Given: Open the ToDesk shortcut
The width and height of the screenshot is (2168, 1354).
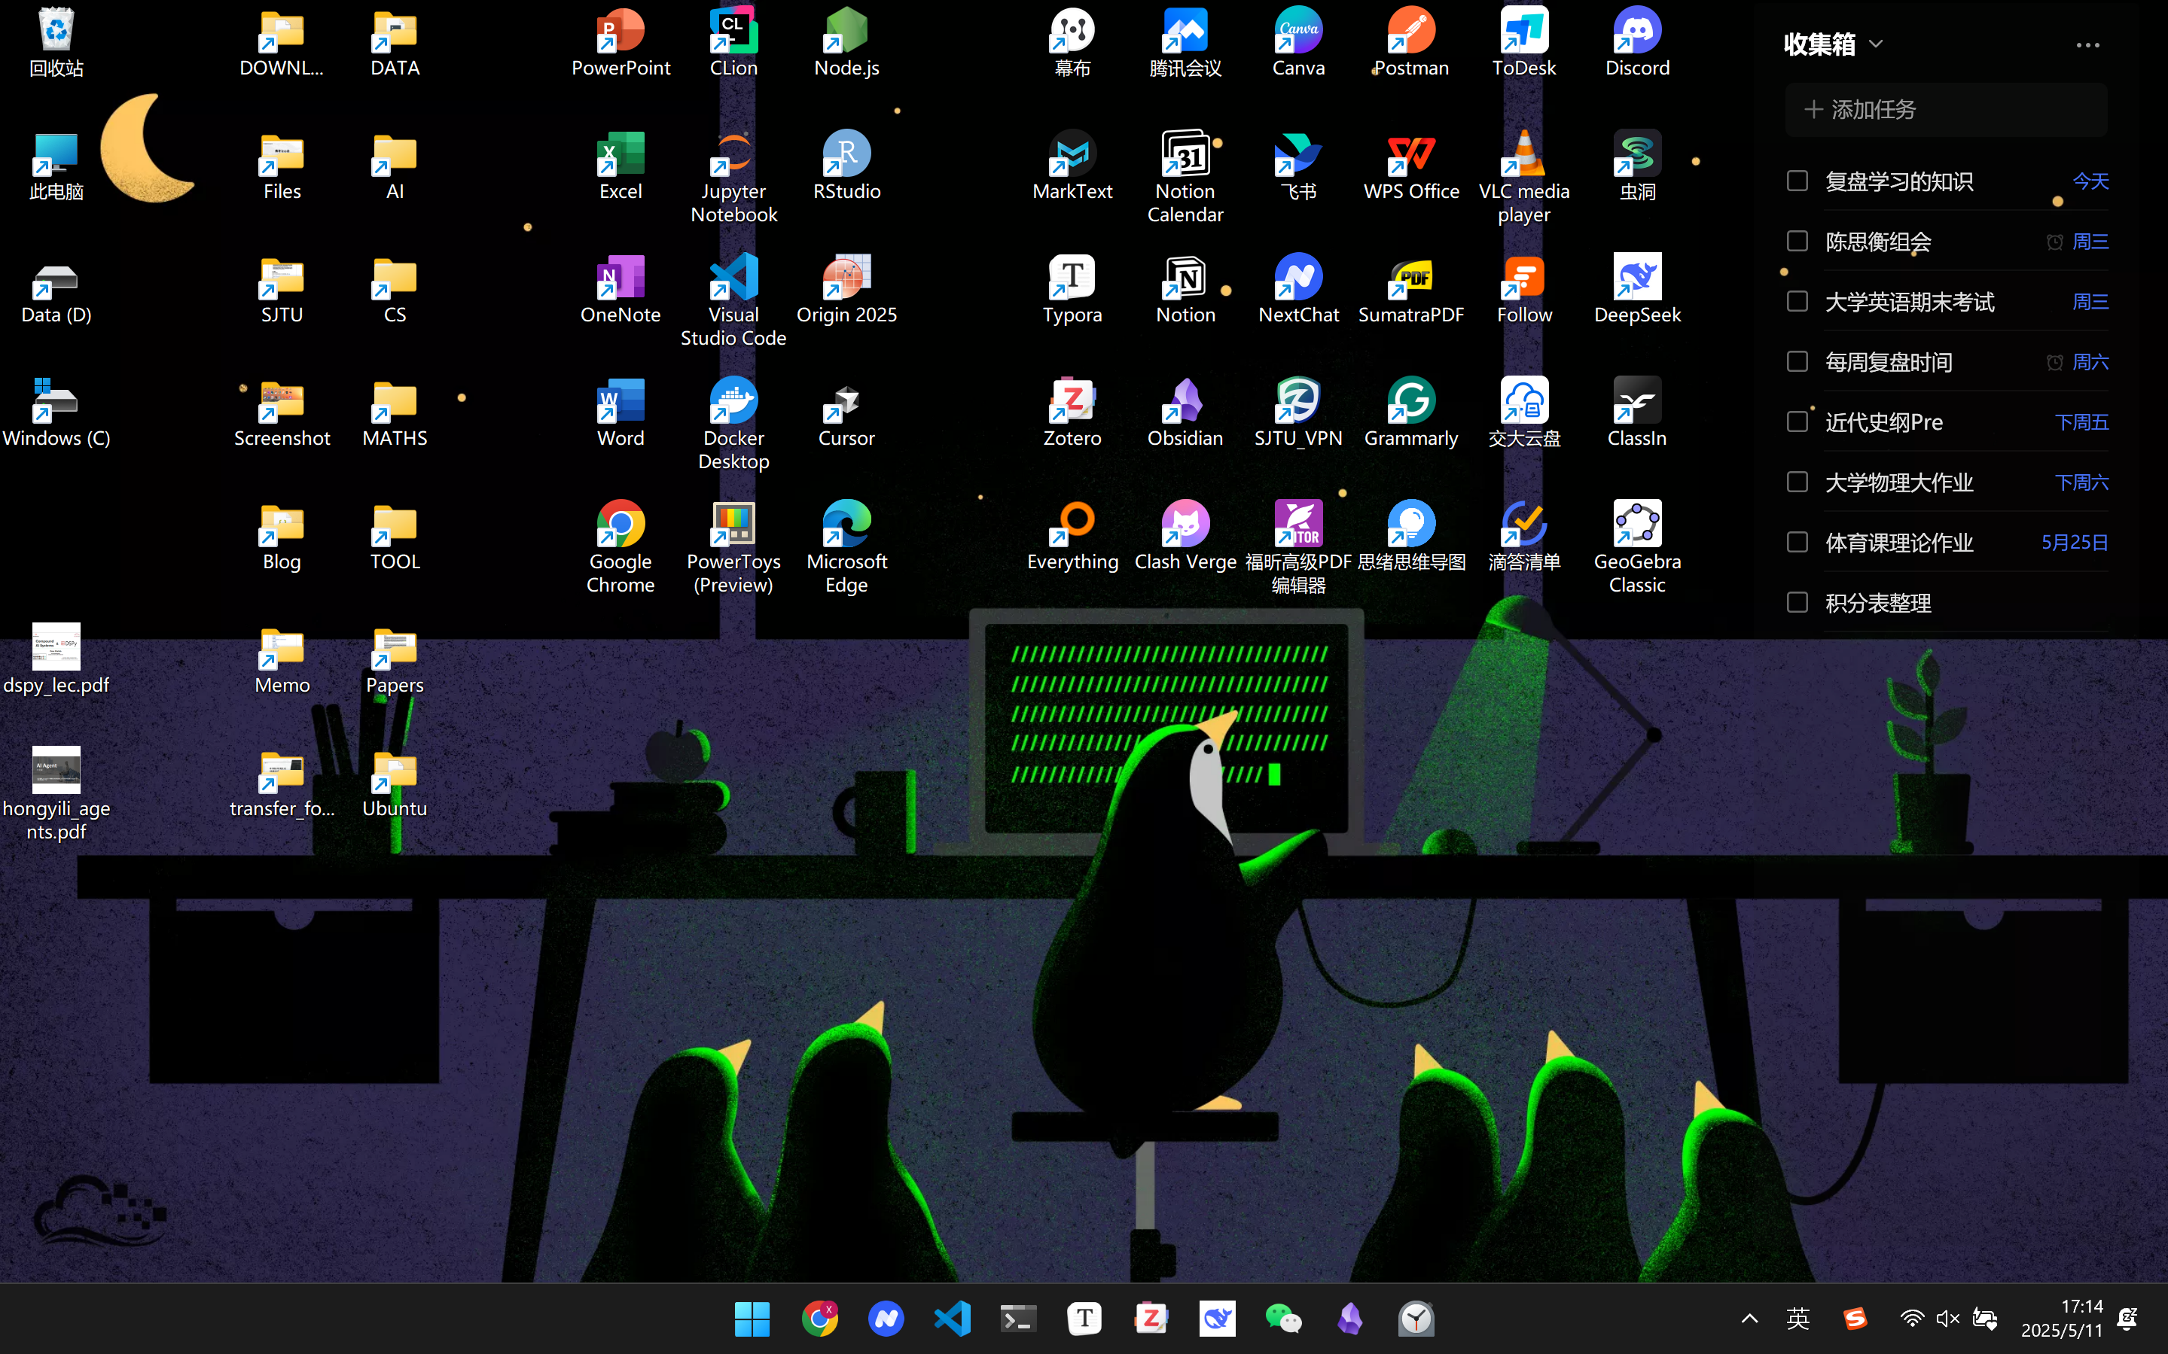Looking at the screenshot, I should tap(1524, 43).
